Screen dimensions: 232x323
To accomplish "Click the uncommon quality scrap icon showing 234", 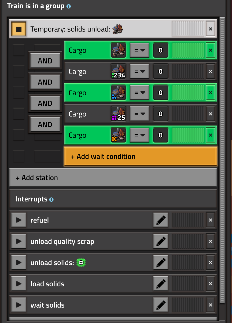I will [118, 71].
